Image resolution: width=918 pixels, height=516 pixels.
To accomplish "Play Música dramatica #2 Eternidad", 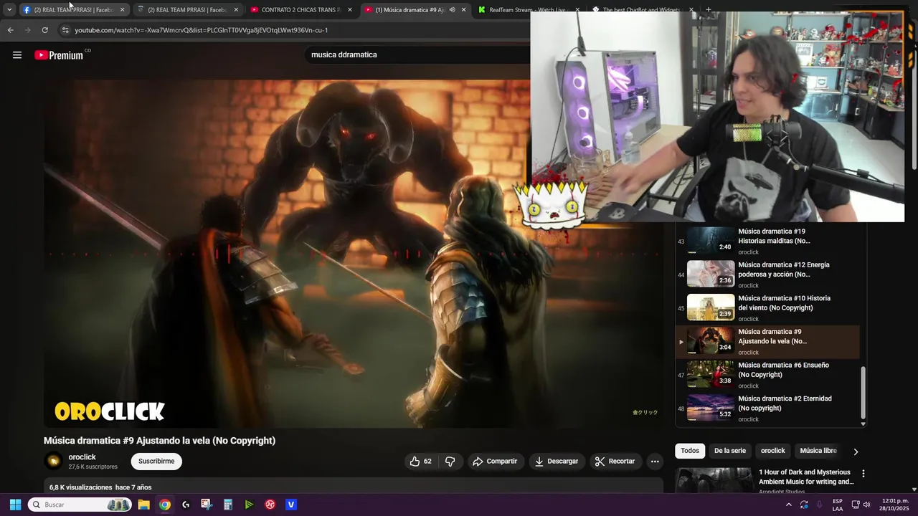I will 767,408.
